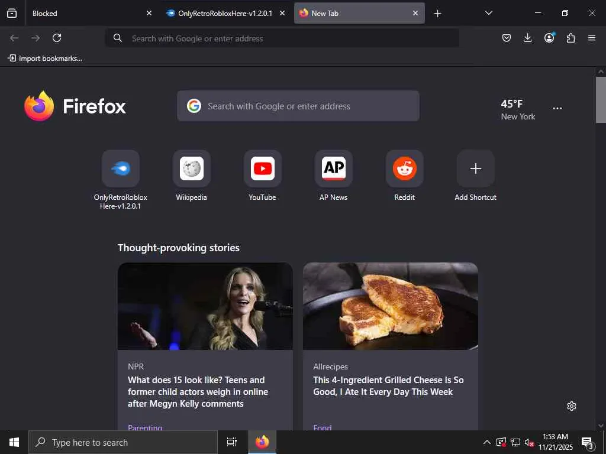606x454 pixels.
Task: Click the security tray icon with red badge
Action: (501, 442)
